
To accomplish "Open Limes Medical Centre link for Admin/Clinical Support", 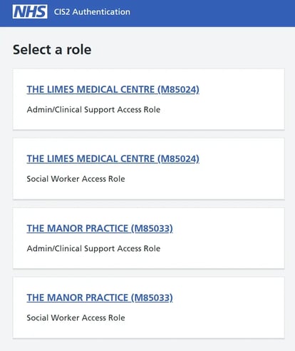I will point(113,89).
